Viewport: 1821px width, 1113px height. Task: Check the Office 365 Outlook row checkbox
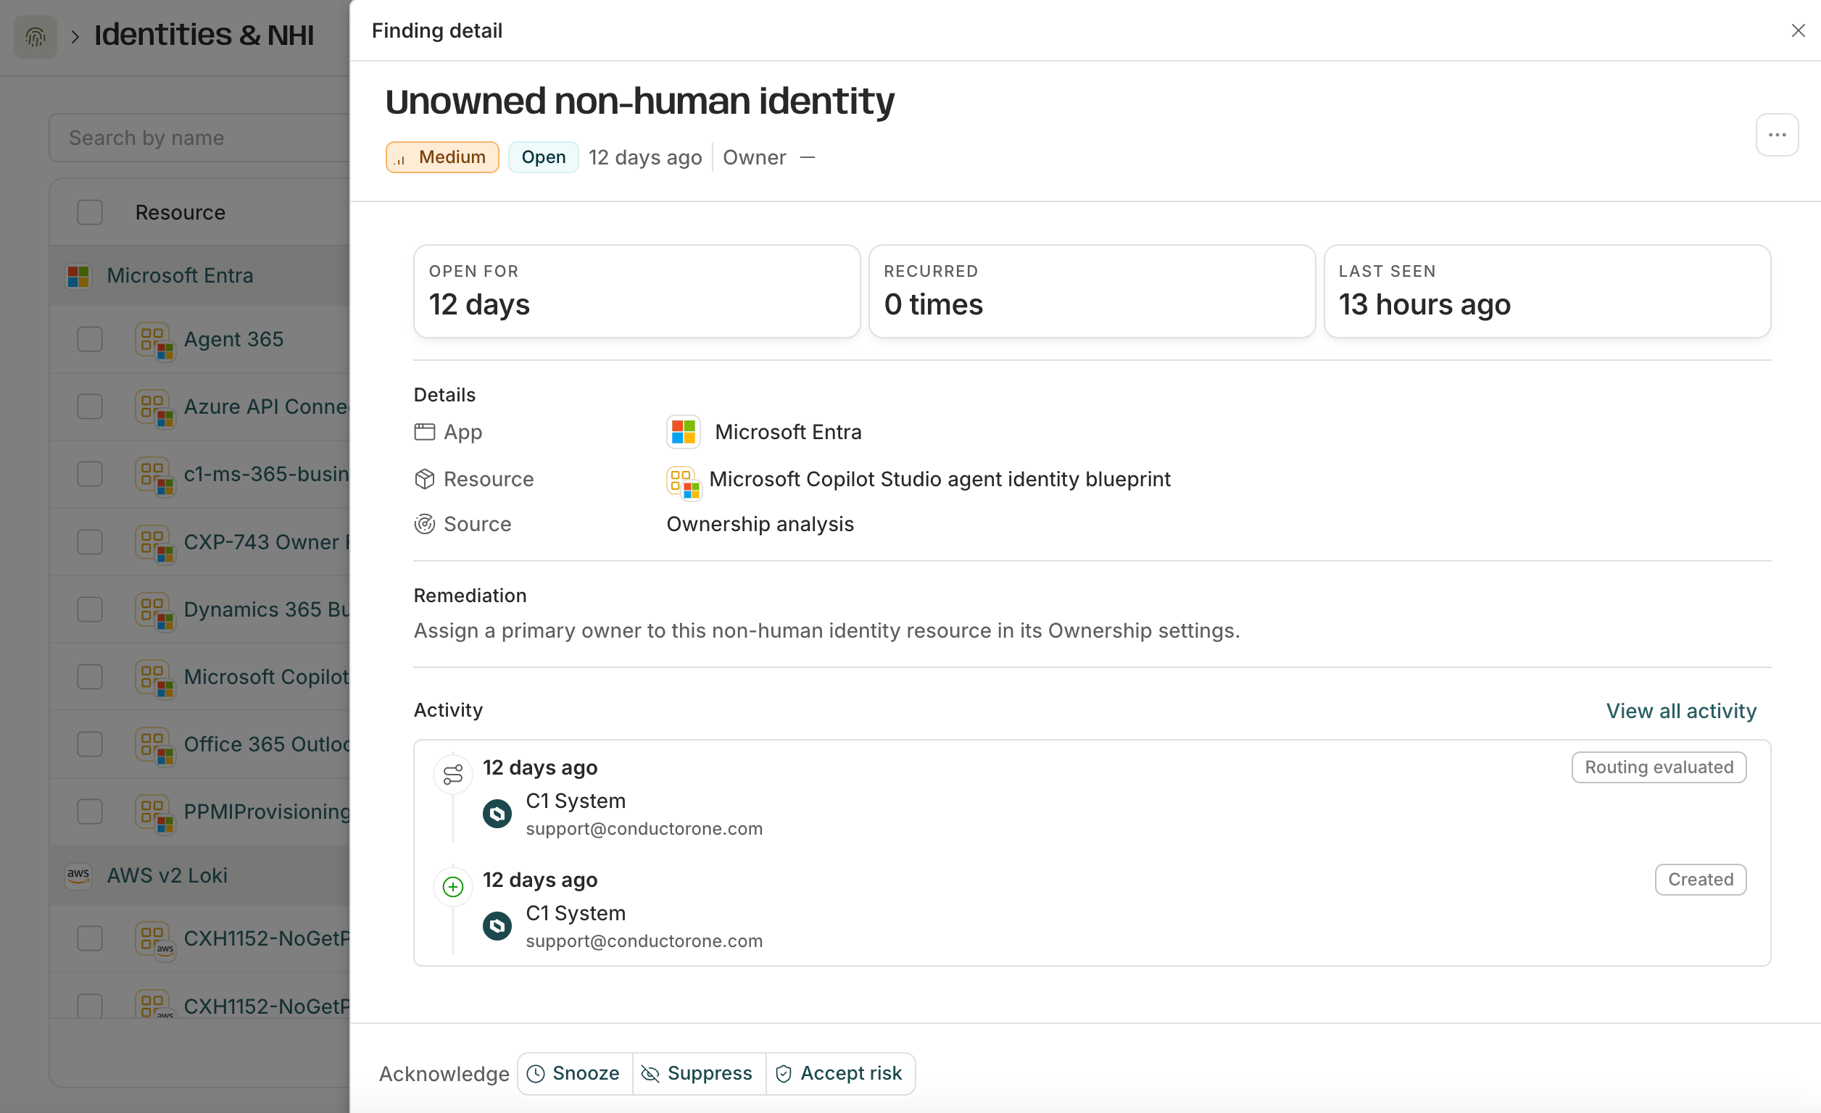click(90, 744)
